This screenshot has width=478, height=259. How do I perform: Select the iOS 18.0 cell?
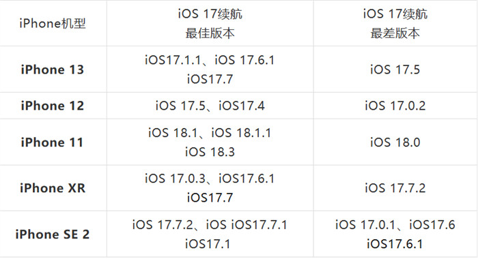[395, 142]
